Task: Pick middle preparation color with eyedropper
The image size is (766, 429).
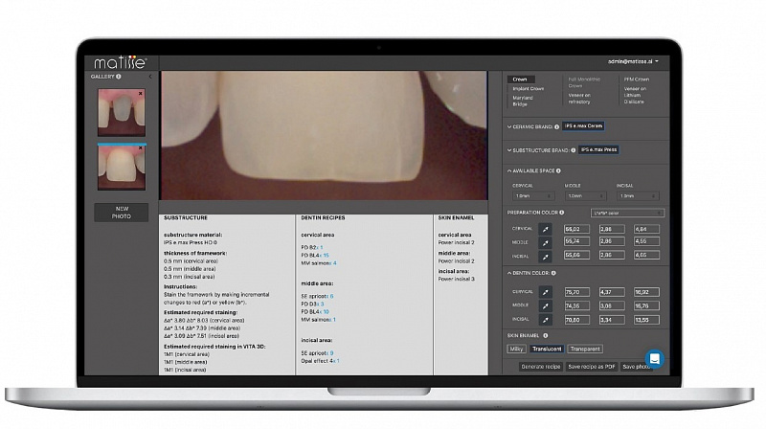Action: coord(545,242)
